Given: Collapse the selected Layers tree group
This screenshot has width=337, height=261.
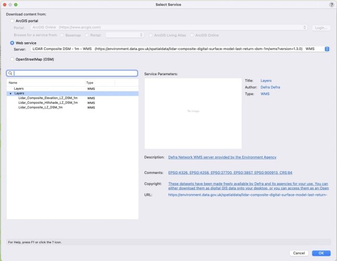Looking at the screenshot, I should click(10, 93).
